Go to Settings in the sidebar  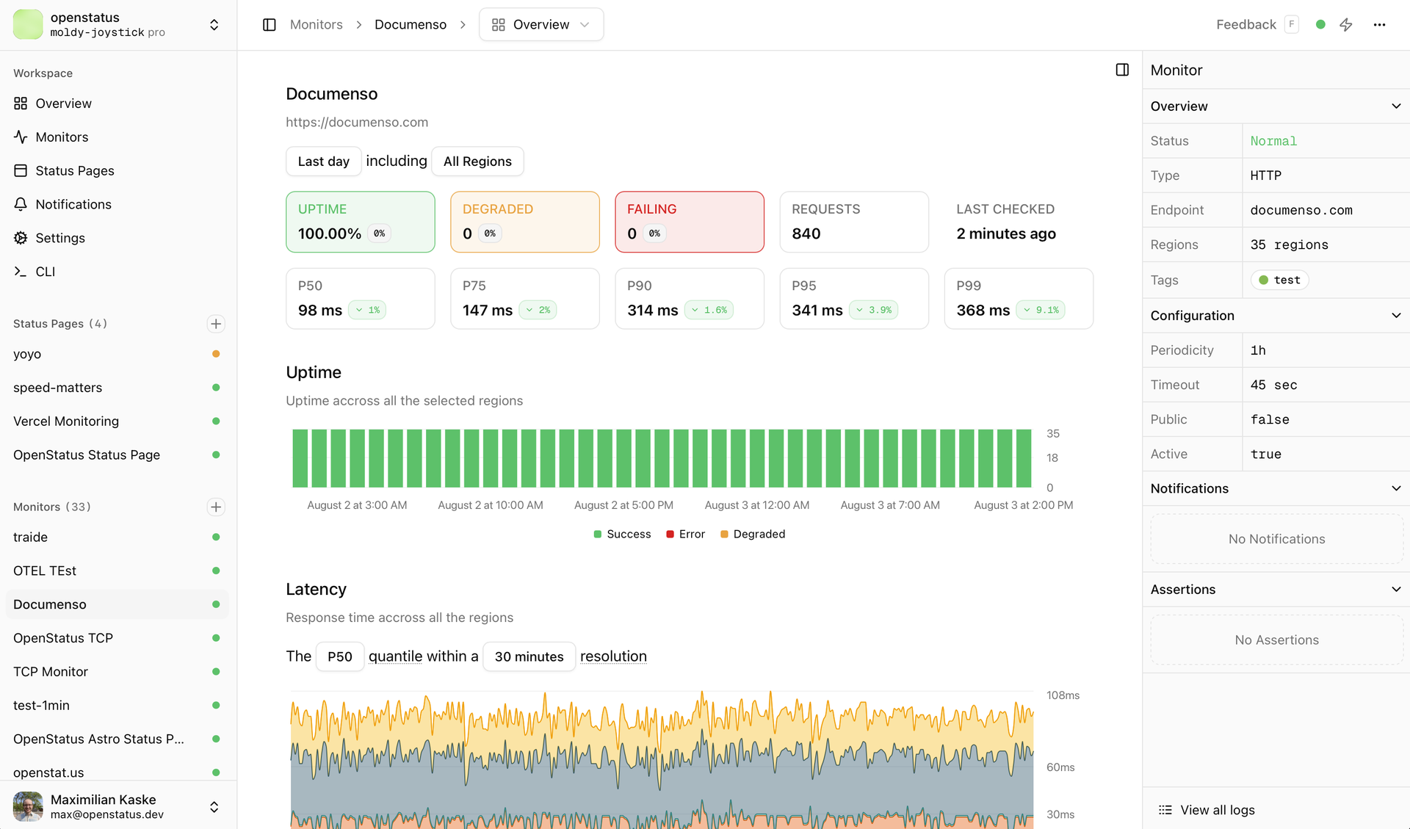tap(117, 238)
